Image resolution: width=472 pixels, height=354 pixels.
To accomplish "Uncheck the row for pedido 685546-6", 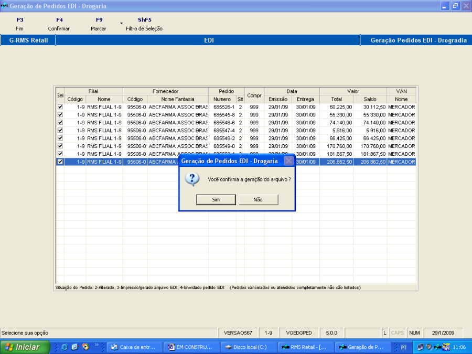I will click(60, 123).
